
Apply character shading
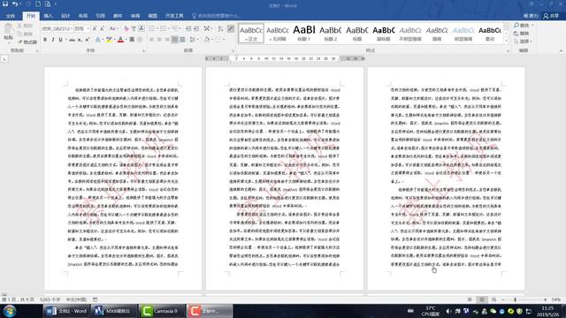point(132,40)
